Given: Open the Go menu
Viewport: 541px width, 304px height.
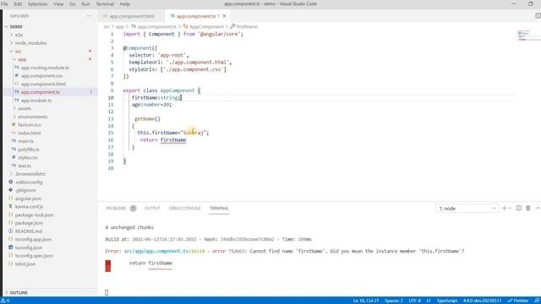Looking at the screenshot, I should pyautogui.click(x=73, y=3).
